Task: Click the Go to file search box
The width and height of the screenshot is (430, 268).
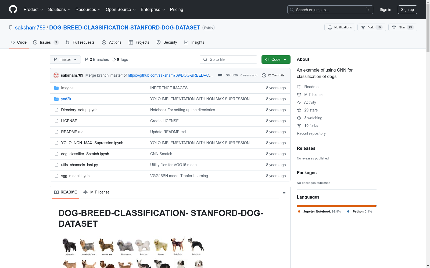Action: tap(228, 59)
